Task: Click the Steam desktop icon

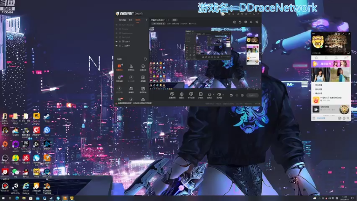Action: click(x=47, y=117)
